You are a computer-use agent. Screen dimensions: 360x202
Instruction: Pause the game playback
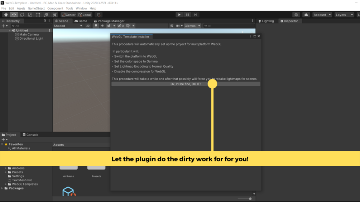[x=187, y=15]
